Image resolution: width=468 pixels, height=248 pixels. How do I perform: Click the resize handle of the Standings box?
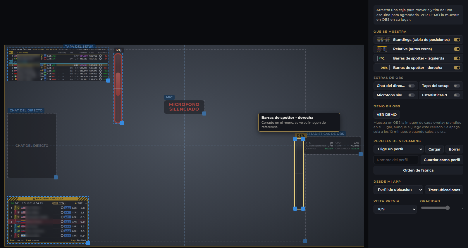108,81
